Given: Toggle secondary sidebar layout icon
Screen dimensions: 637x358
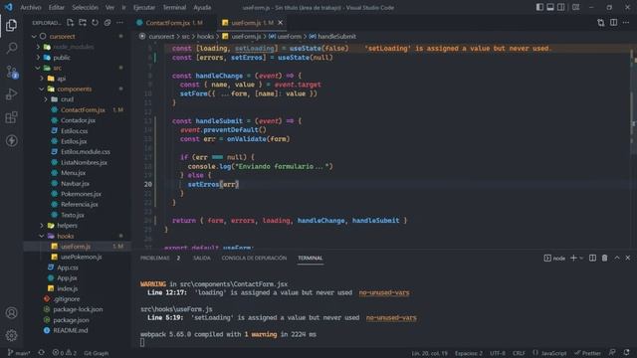Looking at the screenshot, I should (x=560, y=7).
